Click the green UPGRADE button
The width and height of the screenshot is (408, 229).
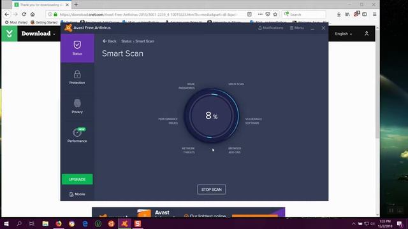[x=77, y=179]
